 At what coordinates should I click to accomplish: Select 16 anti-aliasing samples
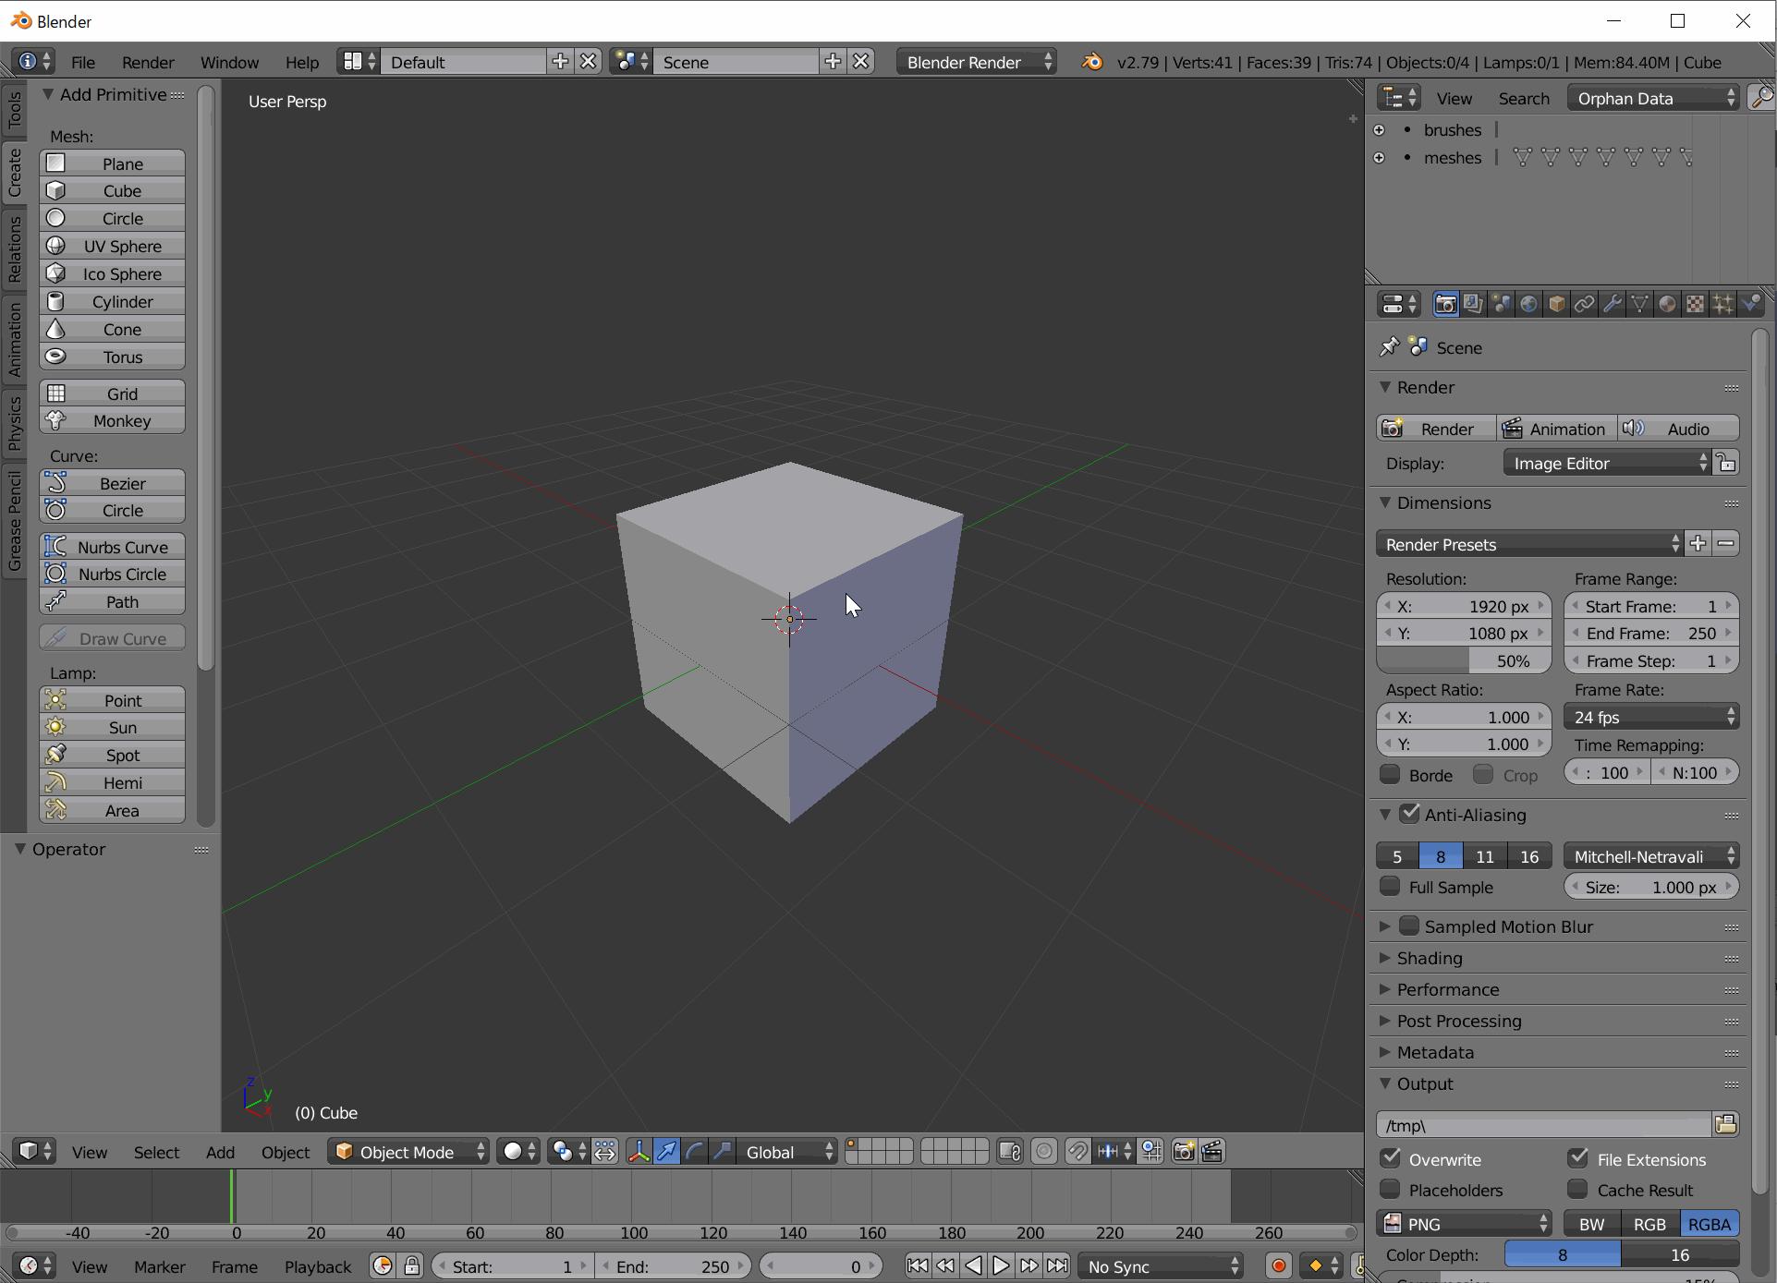pos(1529,856)
